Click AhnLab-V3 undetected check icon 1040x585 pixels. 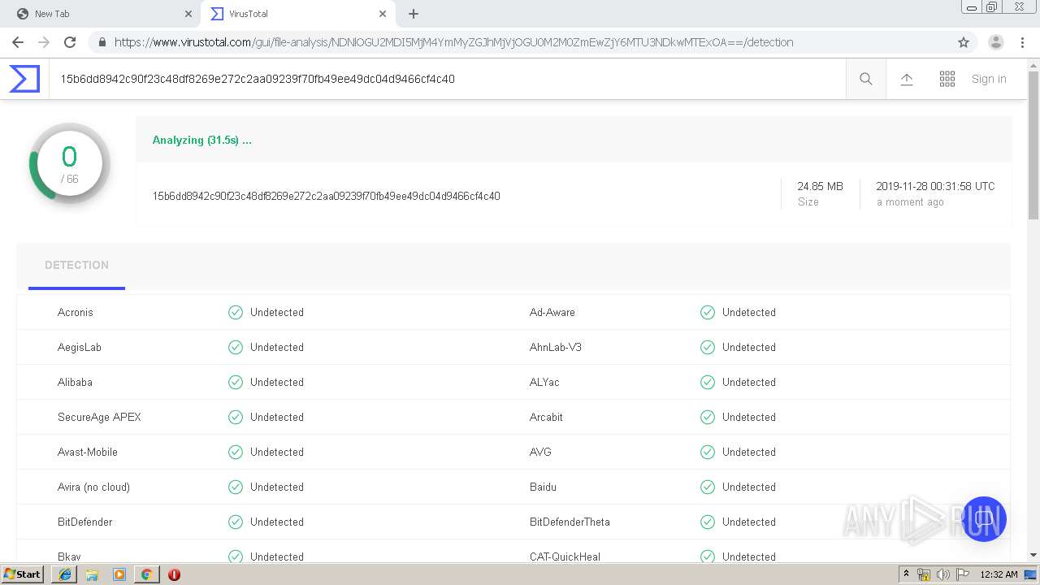(x=708, y=347)
